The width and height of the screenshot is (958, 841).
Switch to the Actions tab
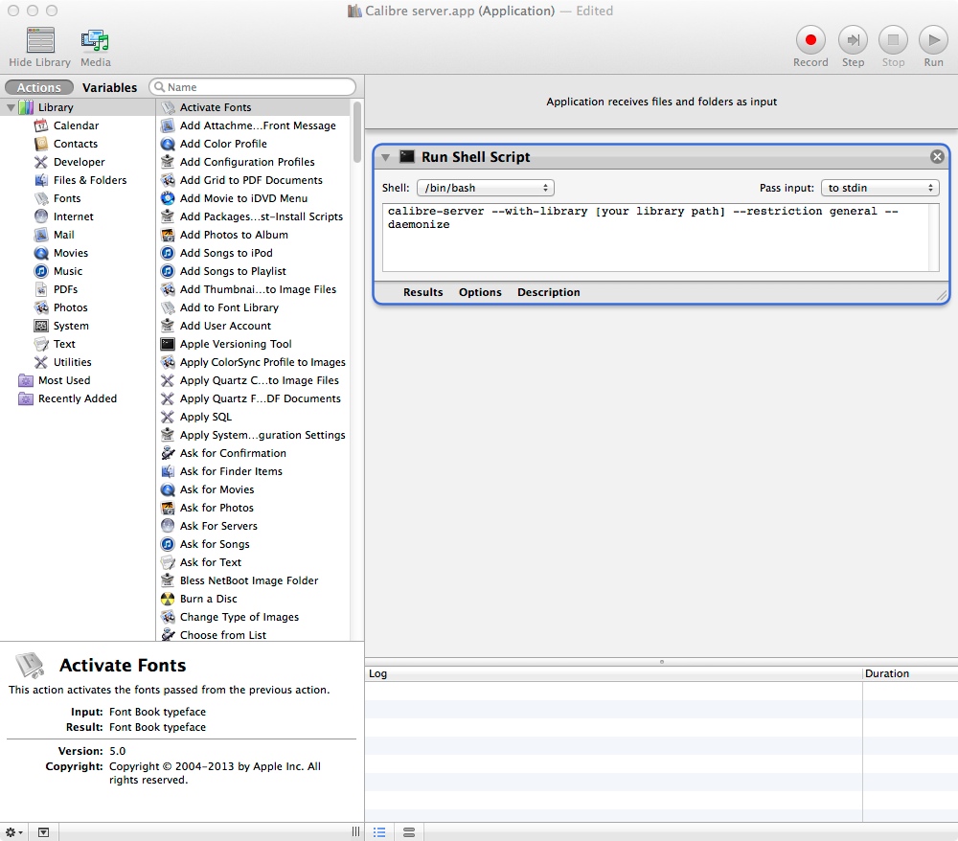(x=39, y=87)
